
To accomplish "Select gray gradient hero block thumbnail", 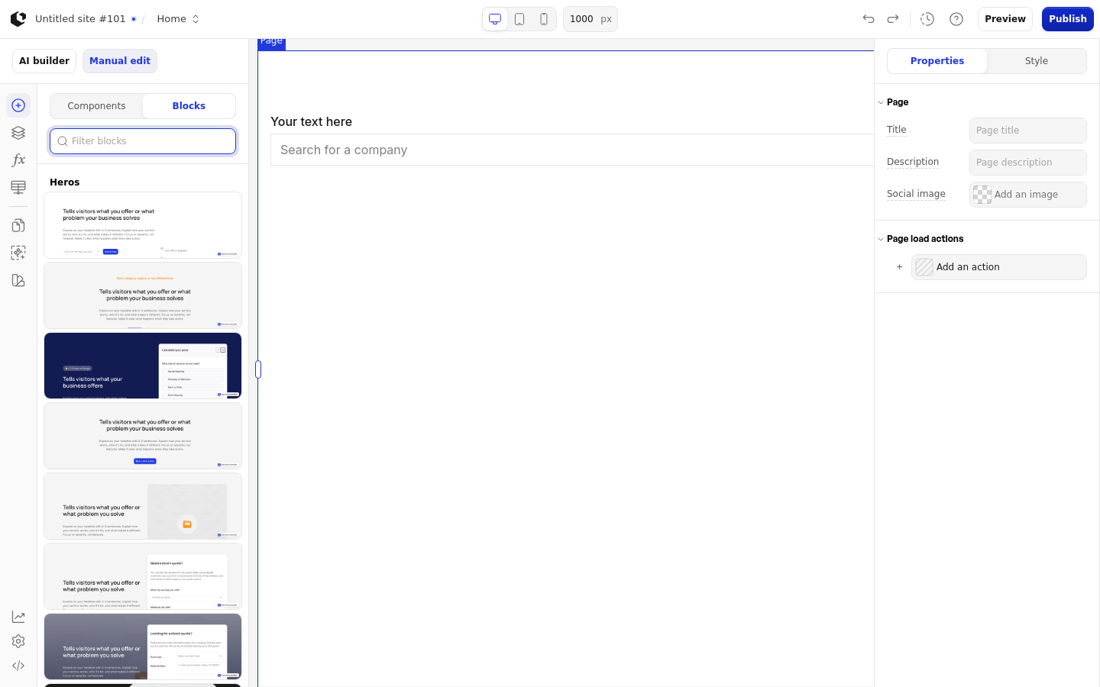I will coord(143,647).
